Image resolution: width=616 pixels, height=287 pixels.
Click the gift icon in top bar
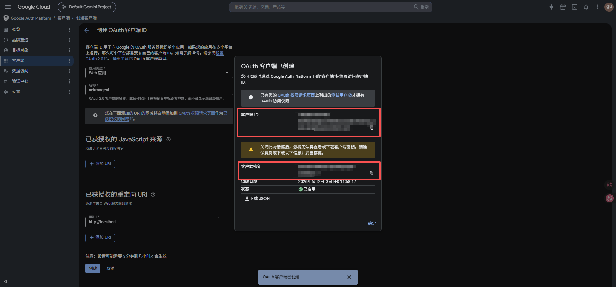click(563, 7)
